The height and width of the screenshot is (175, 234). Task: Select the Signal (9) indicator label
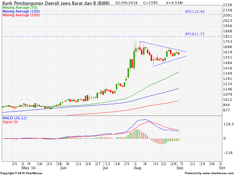pyautogui.click(x=10, y=122)
